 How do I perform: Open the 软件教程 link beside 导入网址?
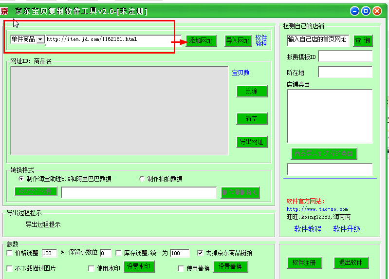point(261,40)
